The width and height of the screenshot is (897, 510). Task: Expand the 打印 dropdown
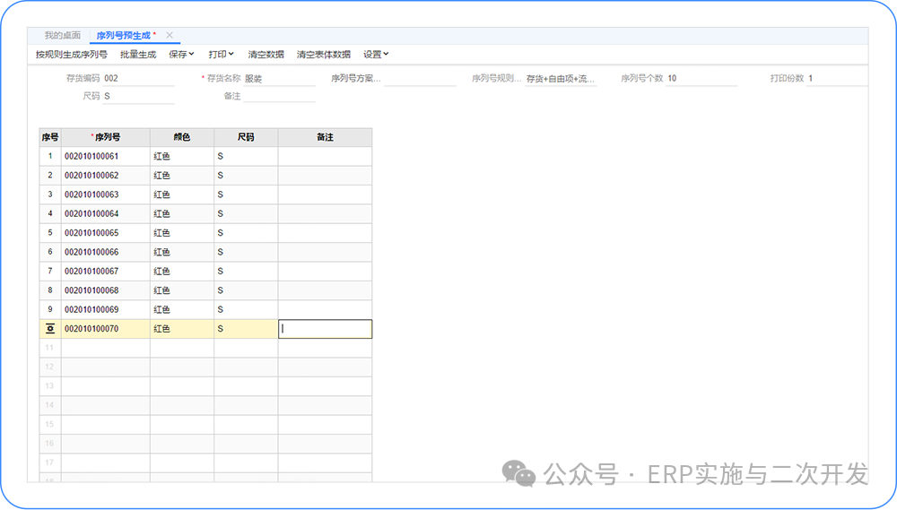(221, 55)
